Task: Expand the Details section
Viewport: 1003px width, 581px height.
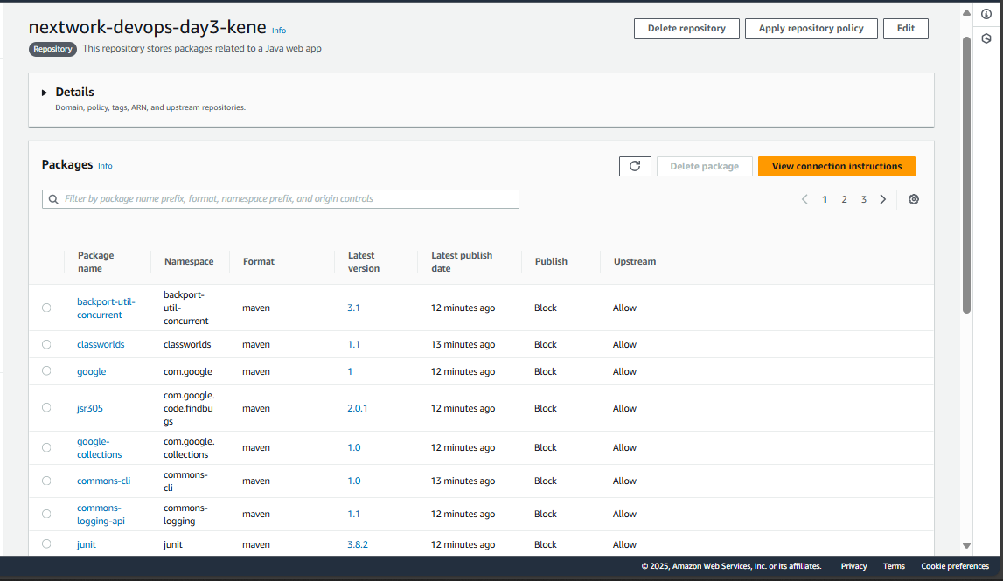Action: click(x=44, y=93)
